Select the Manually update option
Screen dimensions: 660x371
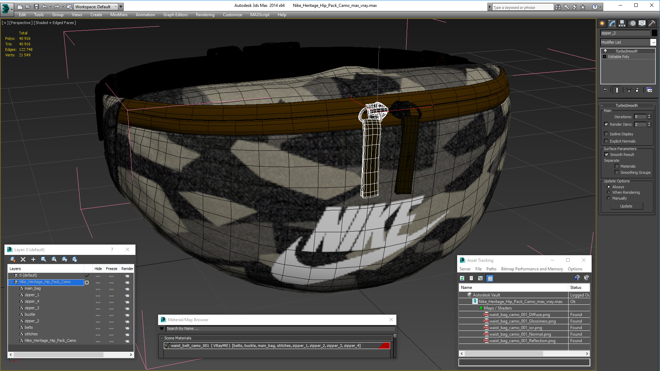pyautogui.click(x=608, y=198)
